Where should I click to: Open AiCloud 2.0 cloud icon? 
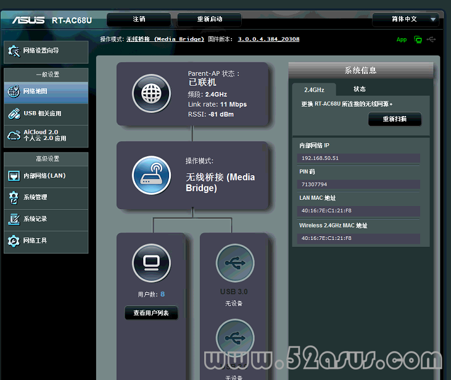pos(14,135)
